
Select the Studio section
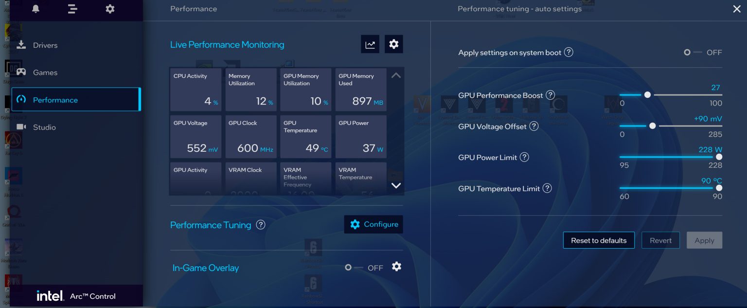tap(45, 127)
